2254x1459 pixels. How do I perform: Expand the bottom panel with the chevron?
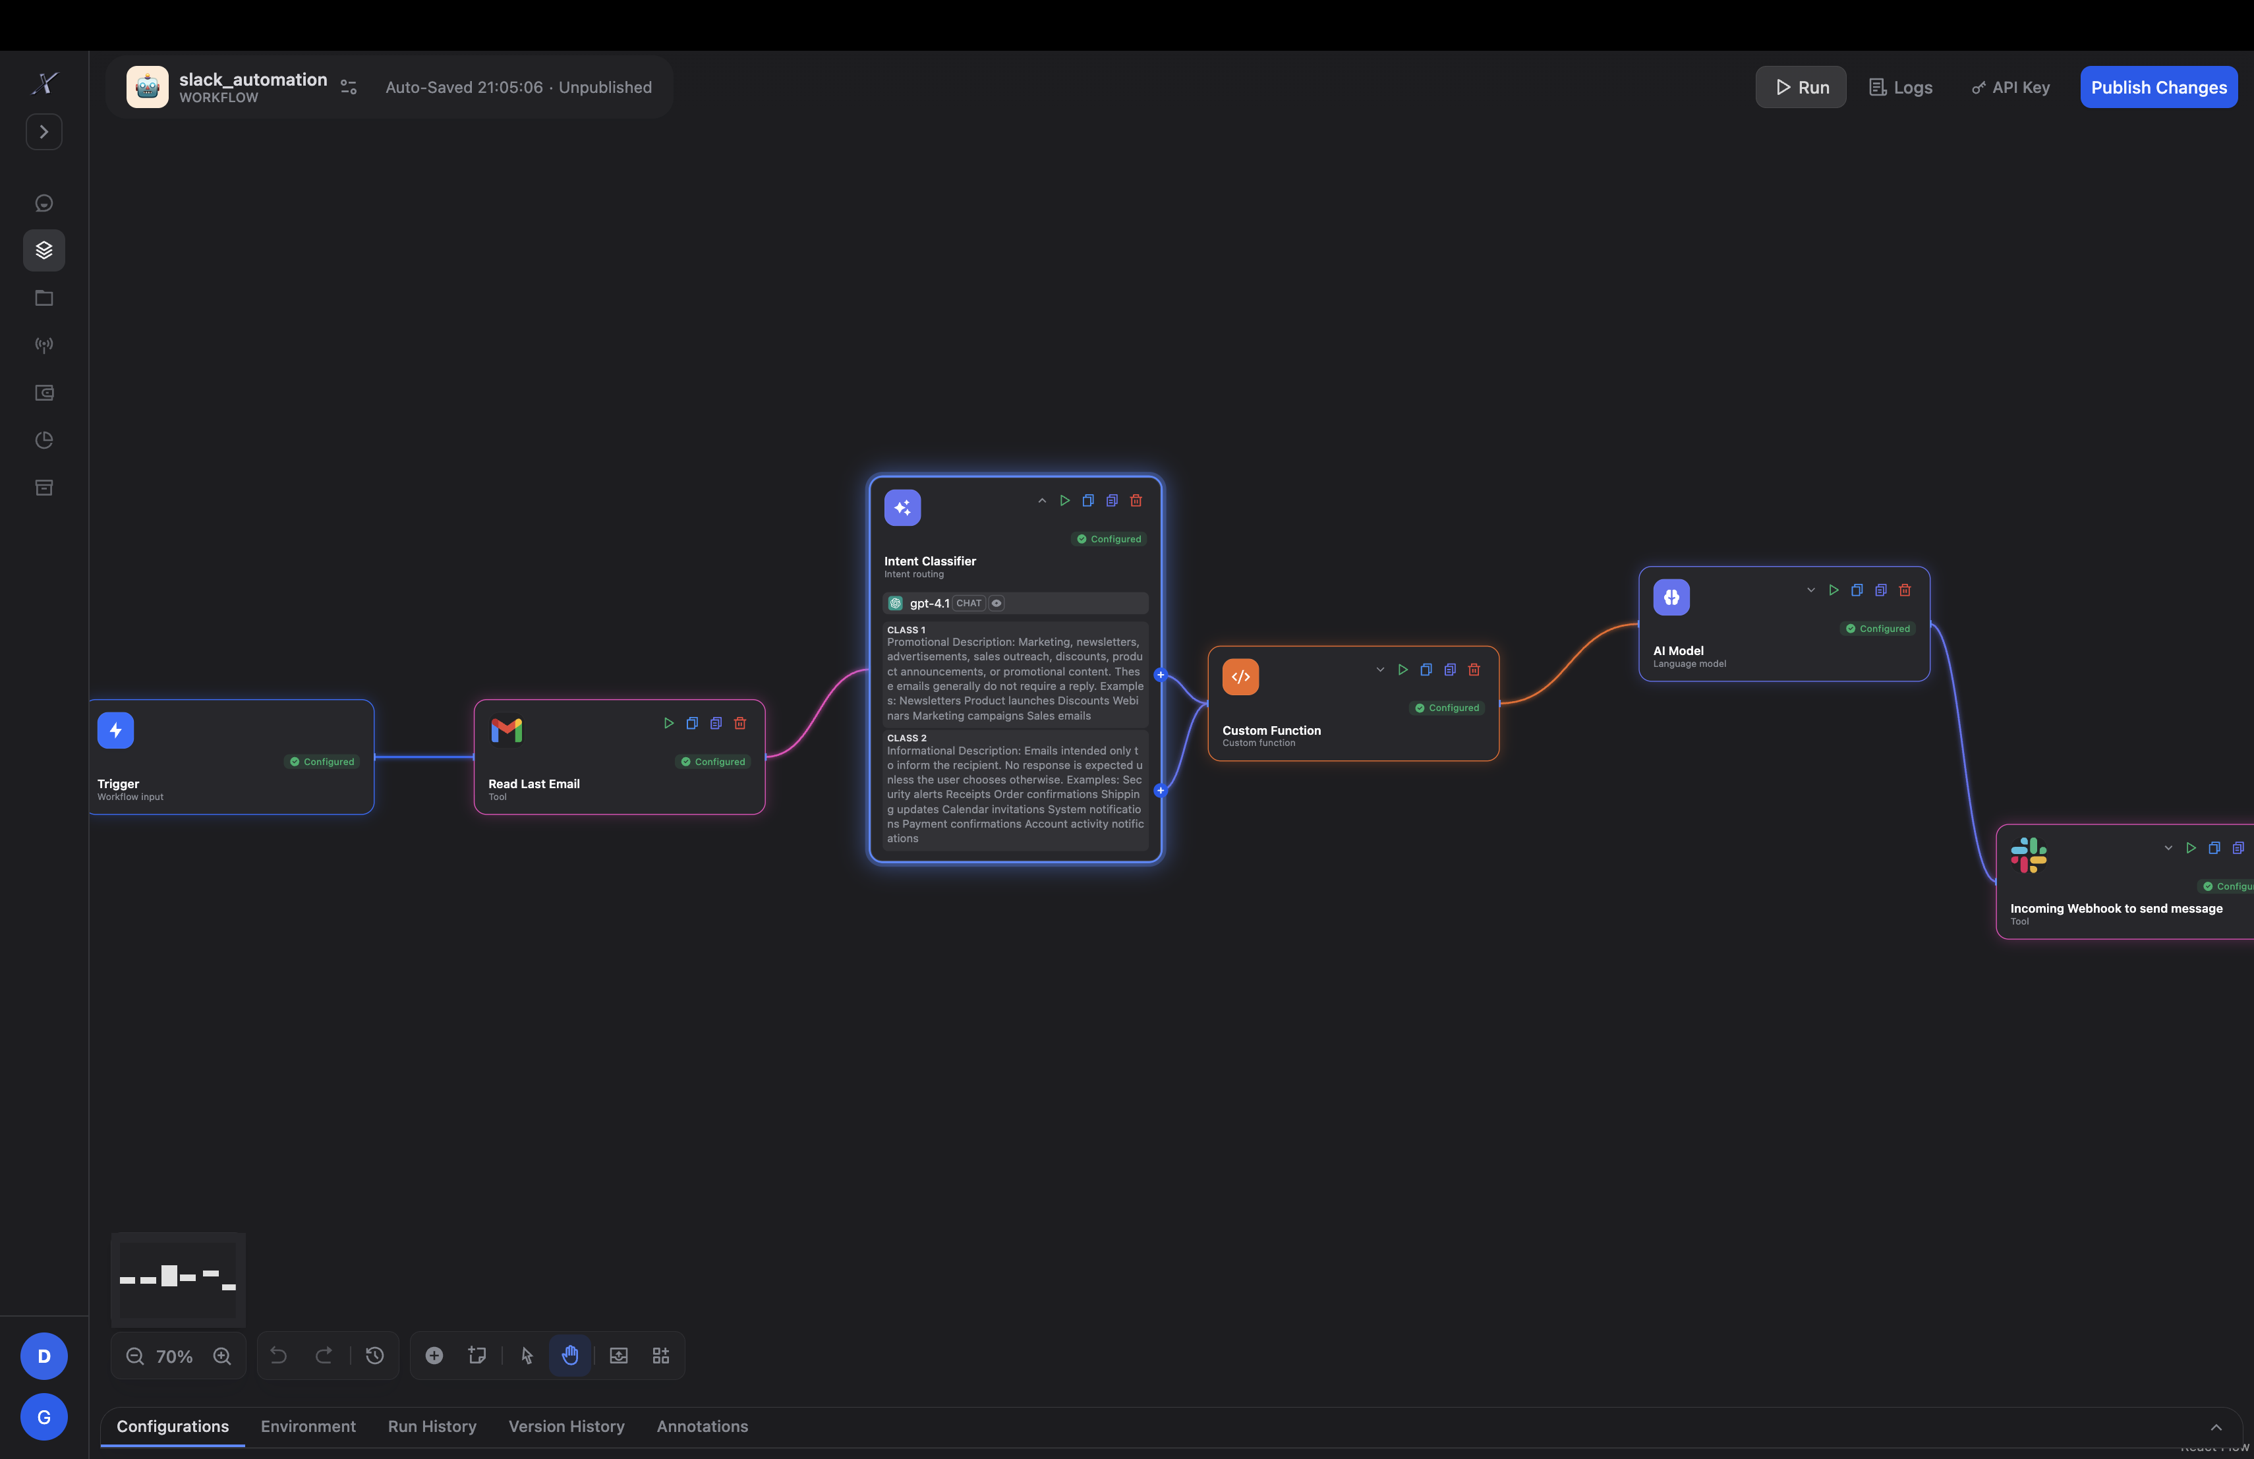tap(2216, 1427)
